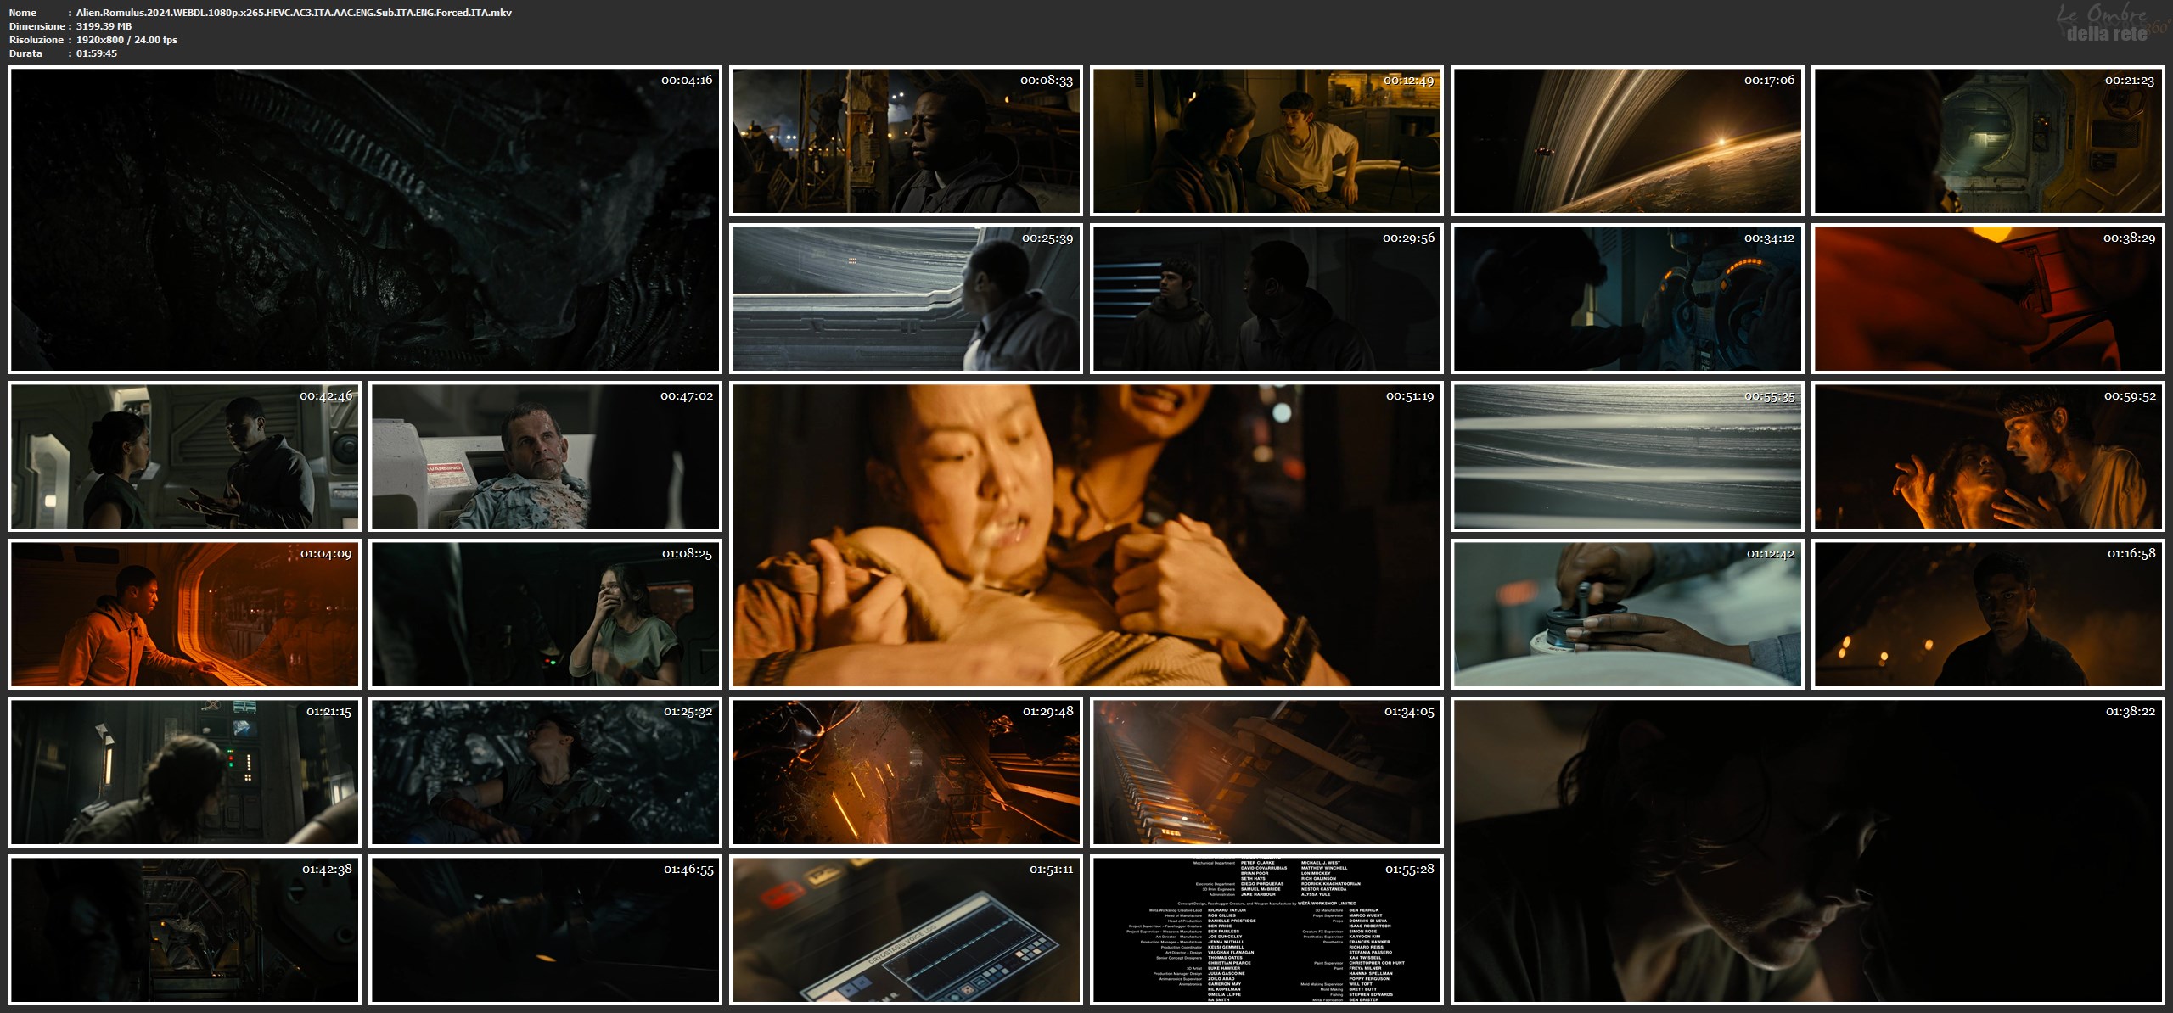Click the red-toned thumbnail at 00:38:29
The width and height of the screenshot is (2173, 1013).
(x=1988, y=299)
